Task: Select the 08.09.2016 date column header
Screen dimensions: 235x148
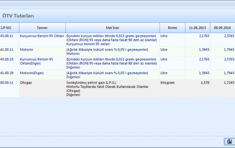Action: 222,28
